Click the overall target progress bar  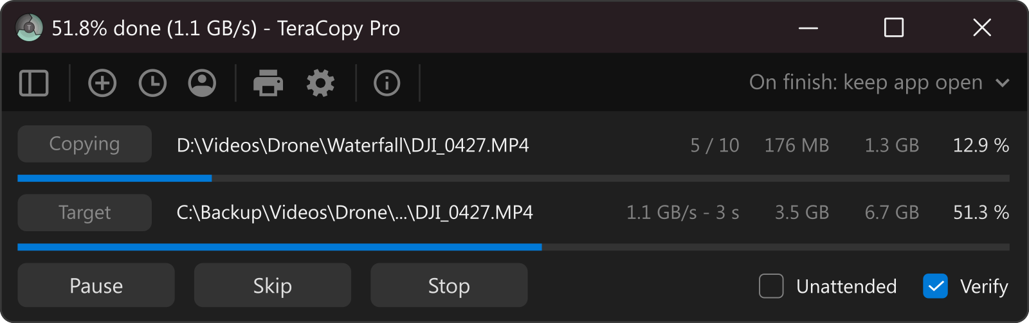point(513,247)
